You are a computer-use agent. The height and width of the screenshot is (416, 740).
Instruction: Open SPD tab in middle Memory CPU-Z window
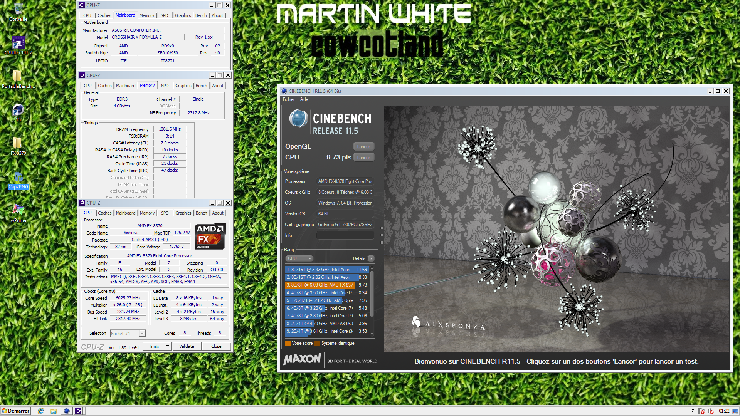(x=165, y=86)
